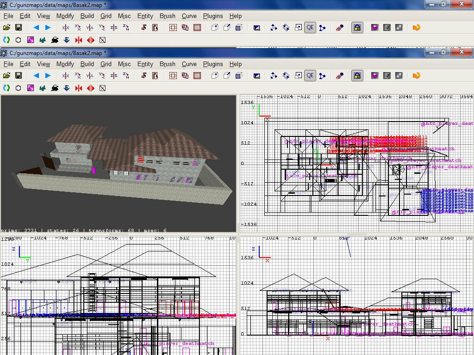Click the blue left arrow in lower toolbar
Image resolution: width=474 pixels, height=355 pixels.
(36, 75)
